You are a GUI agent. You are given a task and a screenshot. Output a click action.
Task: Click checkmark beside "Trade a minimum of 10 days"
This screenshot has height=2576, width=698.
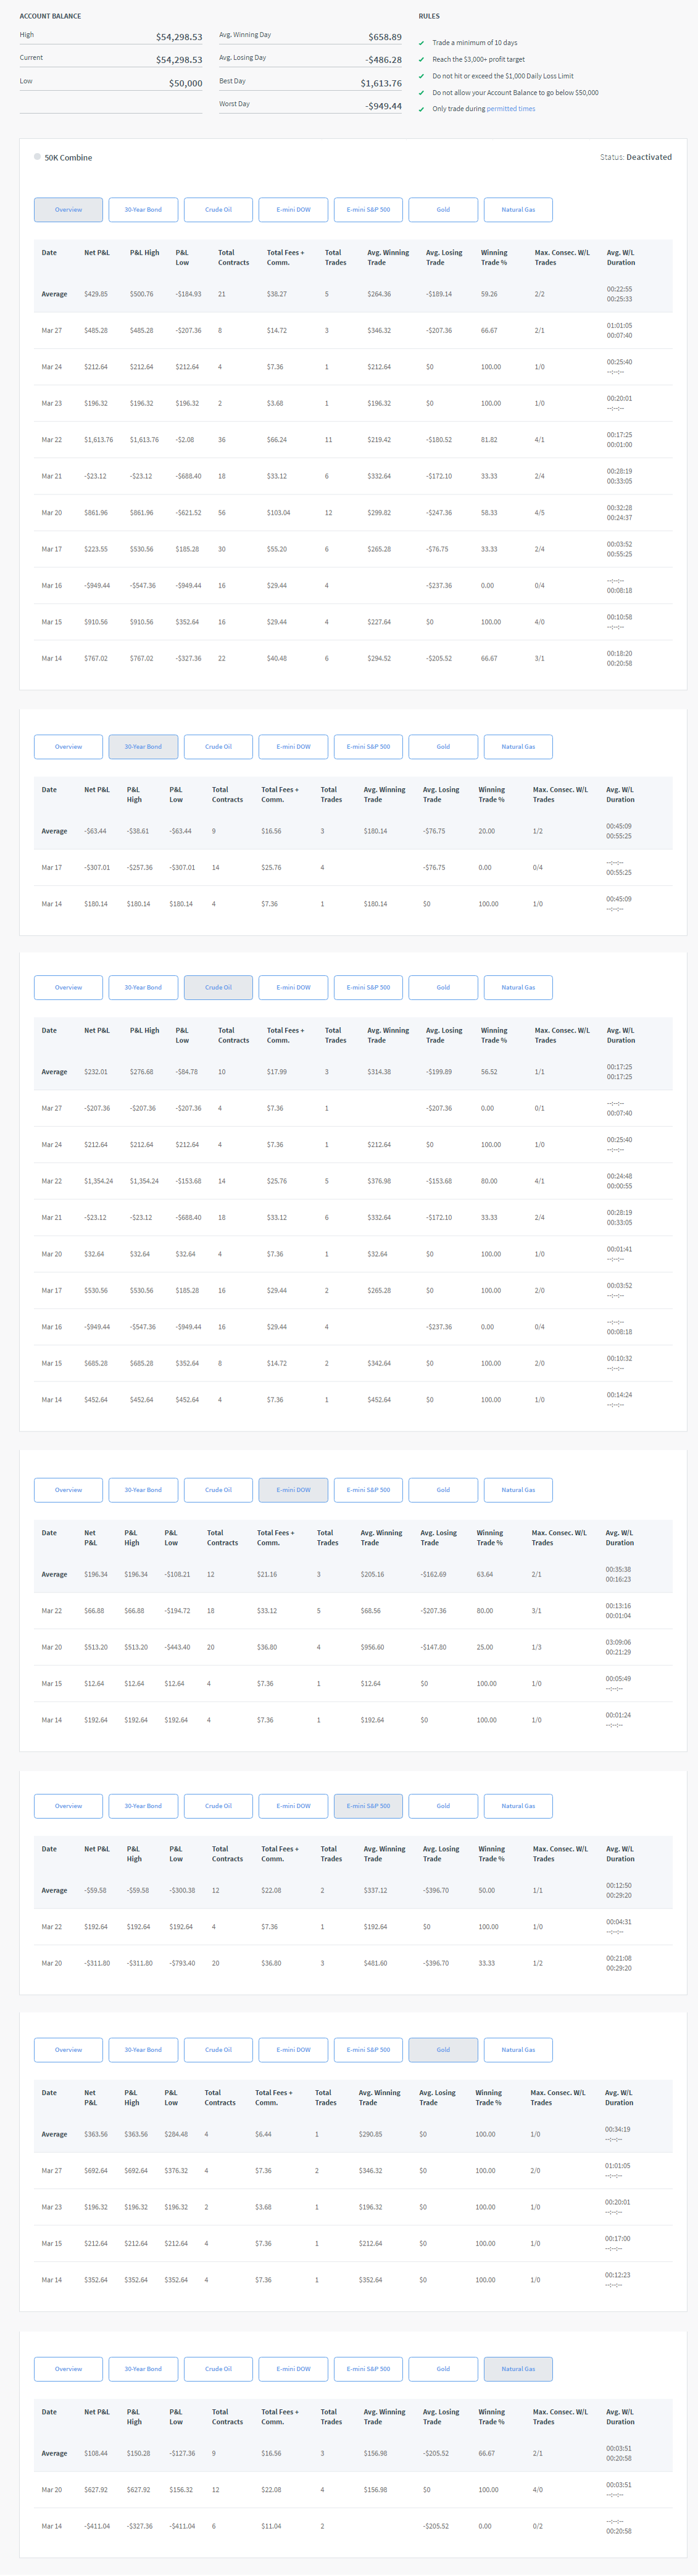click(421, 43)
